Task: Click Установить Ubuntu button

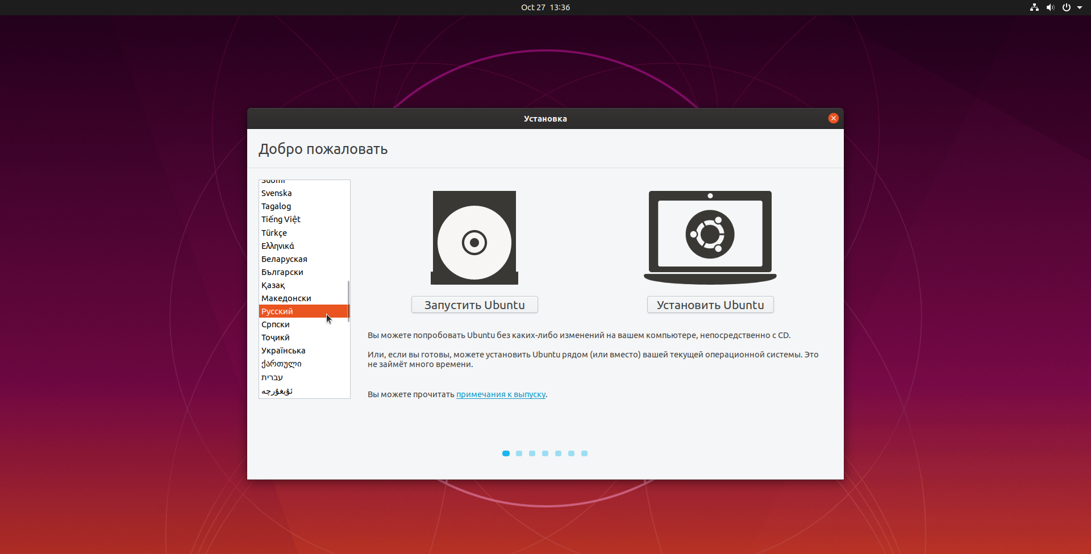Action: pyautogui.click(x=710, y=305)
